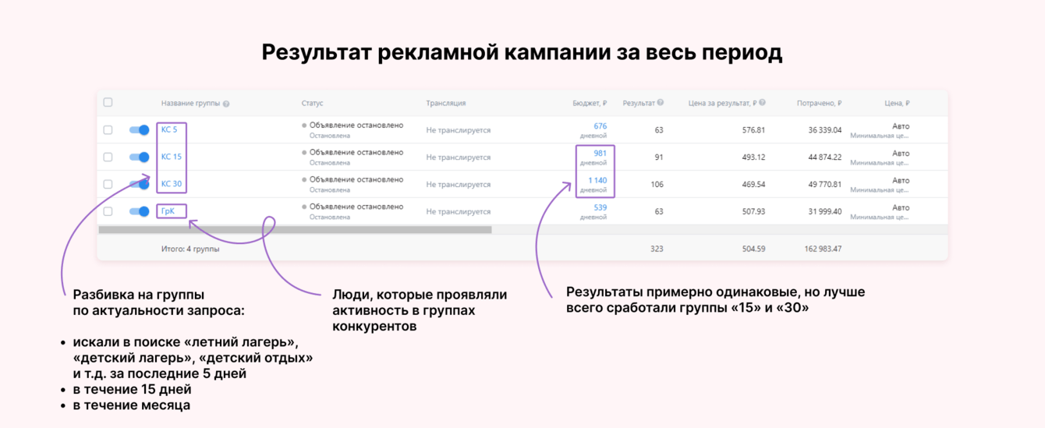Click the Авто price in the КС 5 row

click(901, 126)
